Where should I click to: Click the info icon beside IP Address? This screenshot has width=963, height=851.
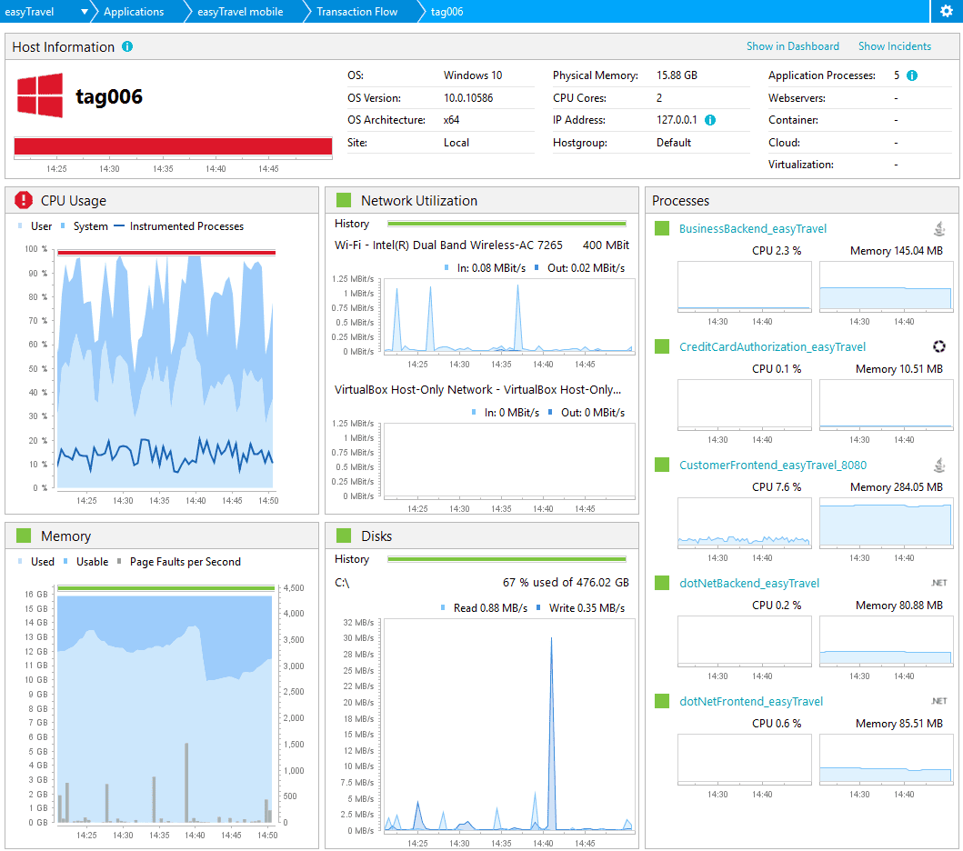click(x=710, y=120)
